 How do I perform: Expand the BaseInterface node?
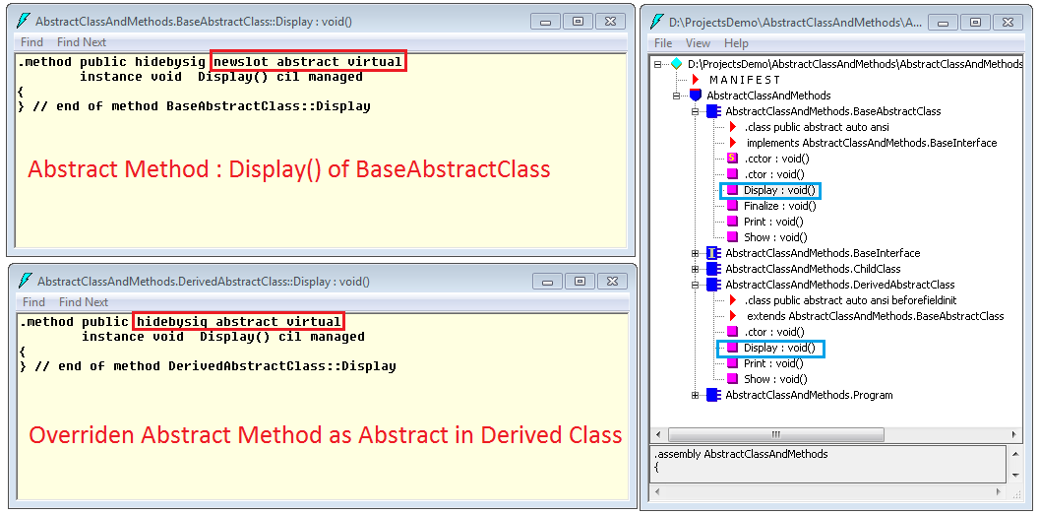pyautogui.click(x=695, y=253)
